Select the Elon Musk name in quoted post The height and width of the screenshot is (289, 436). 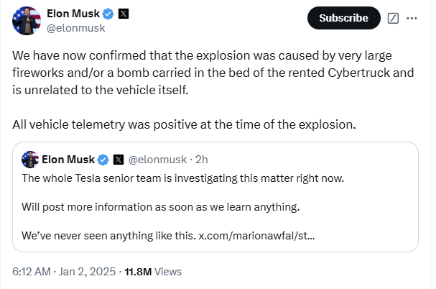[68, 159]
